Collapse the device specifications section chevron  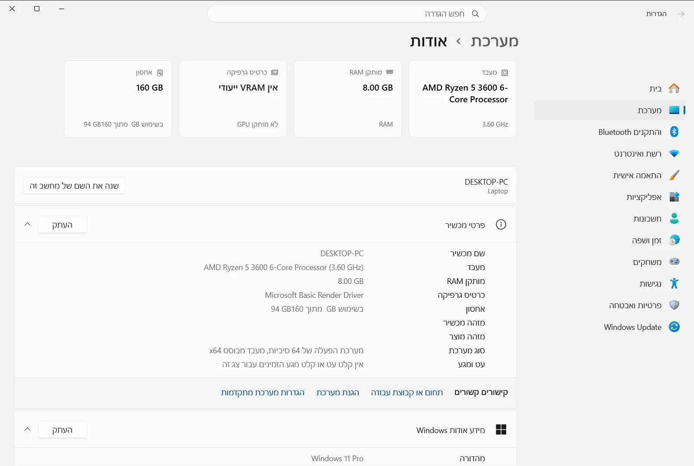click(28, 225)
